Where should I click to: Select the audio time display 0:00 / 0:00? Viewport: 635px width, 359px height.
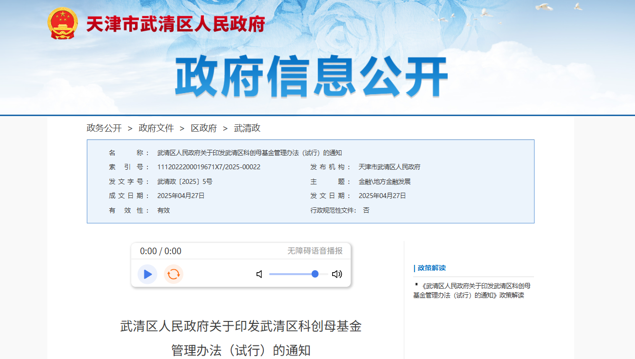tap(160, 251)
